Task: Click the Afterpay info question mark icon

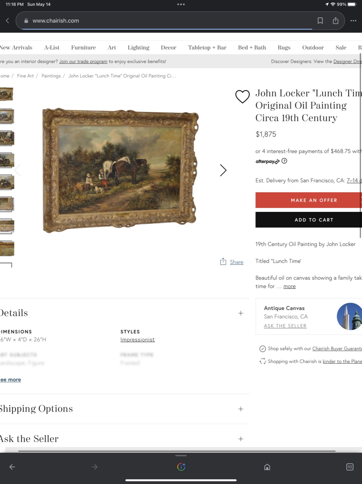Action: [x=284, y=161]
